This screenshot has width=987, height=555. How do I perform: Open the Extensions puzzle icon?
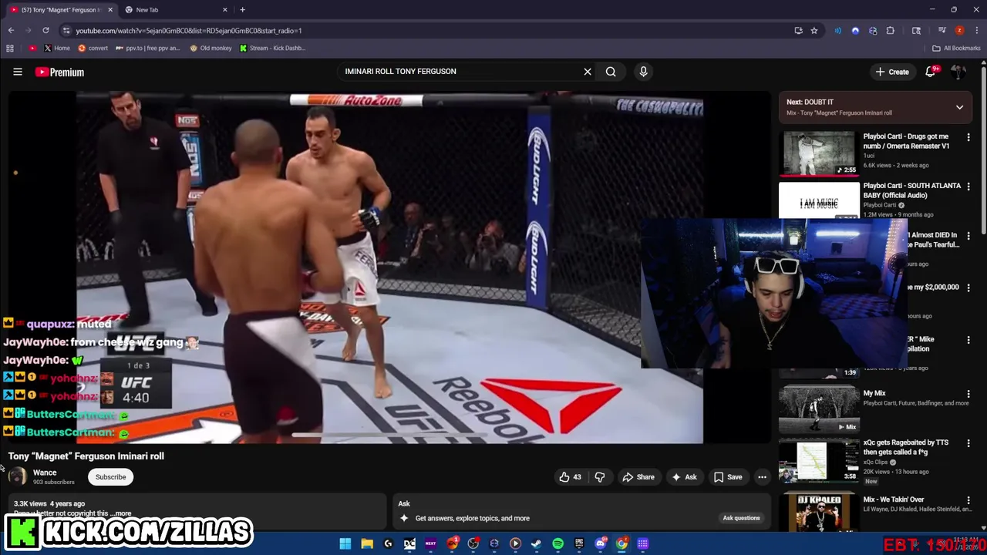coord(890,31)
